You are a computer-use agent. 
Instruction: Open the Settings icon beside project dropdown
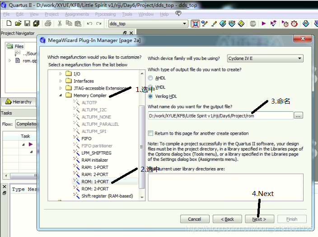tap(195, 24)
